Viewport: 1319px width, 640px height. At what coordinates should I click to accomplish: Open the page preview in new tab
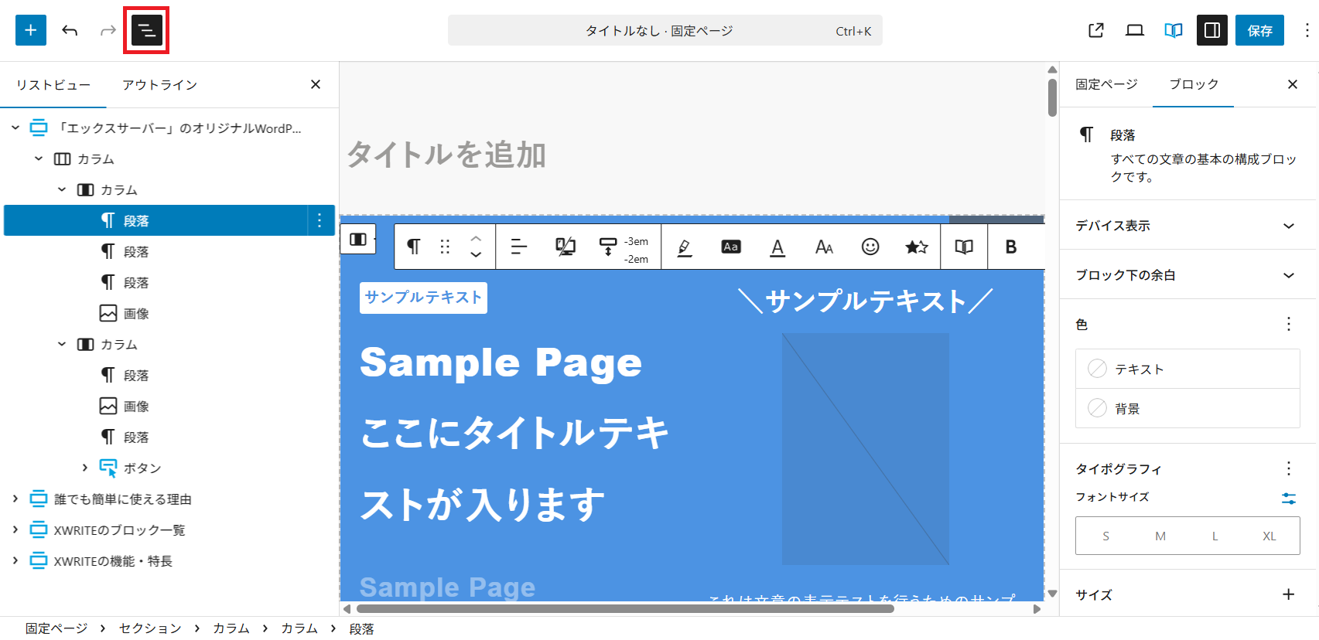coord(1095,30)
